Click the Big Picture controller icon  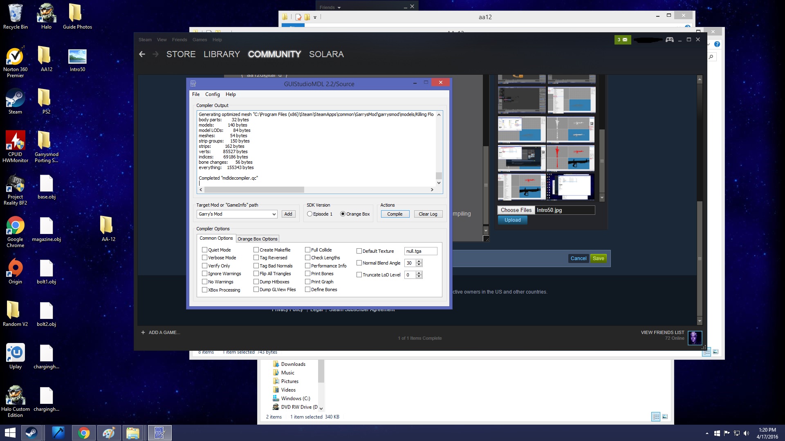click(670, 40)
